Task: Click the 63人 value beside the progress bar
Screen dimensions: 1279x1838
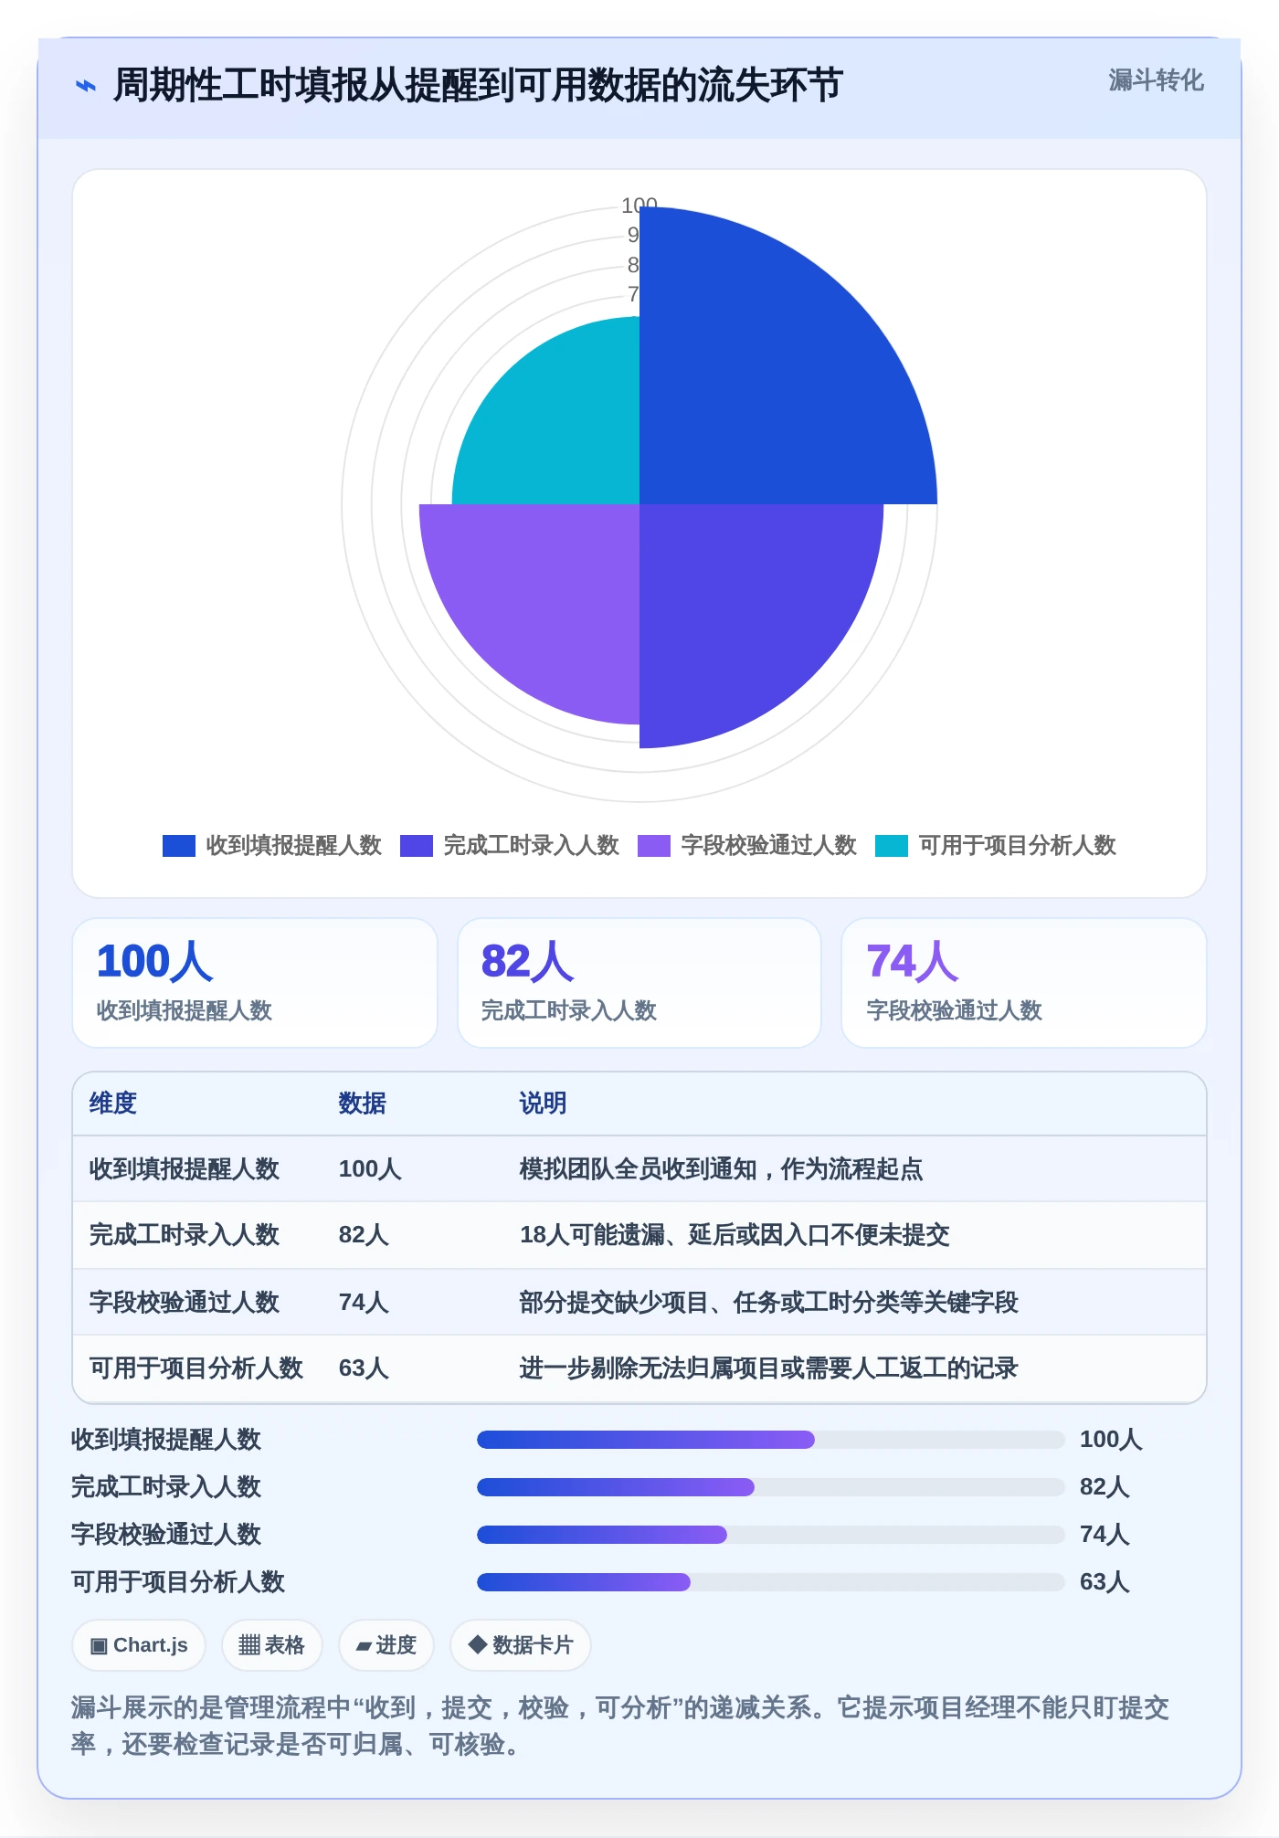Action: tap(1105, 1582)
